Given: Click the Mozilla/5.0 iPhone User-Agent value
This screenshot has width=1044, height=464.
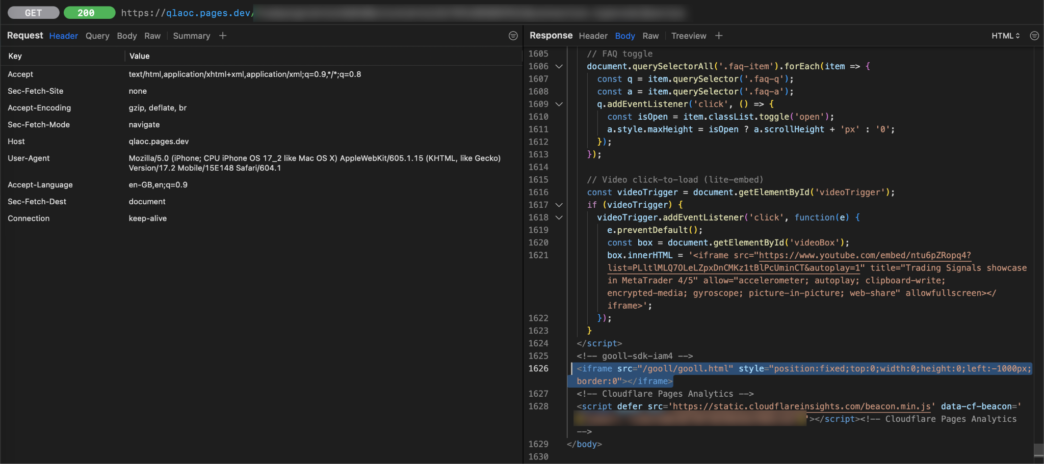Looking at the screenshot, I should point(315,163).
